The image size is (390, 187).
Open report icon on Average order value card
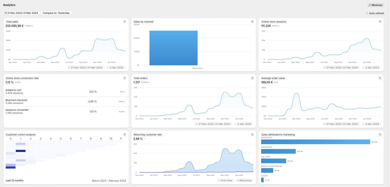tap(380, 78)
